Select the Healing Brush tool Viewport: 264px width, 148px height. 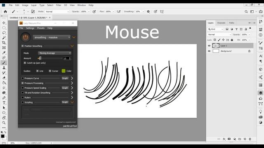click(x=4, y=58)
